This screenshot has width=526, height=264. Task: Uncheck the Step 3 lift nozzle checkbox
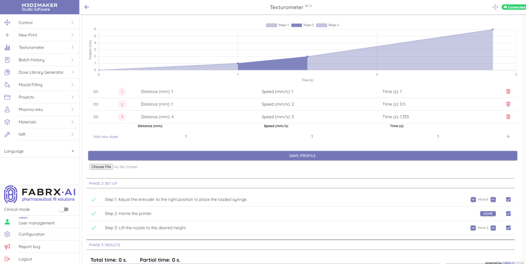(508, 228)
